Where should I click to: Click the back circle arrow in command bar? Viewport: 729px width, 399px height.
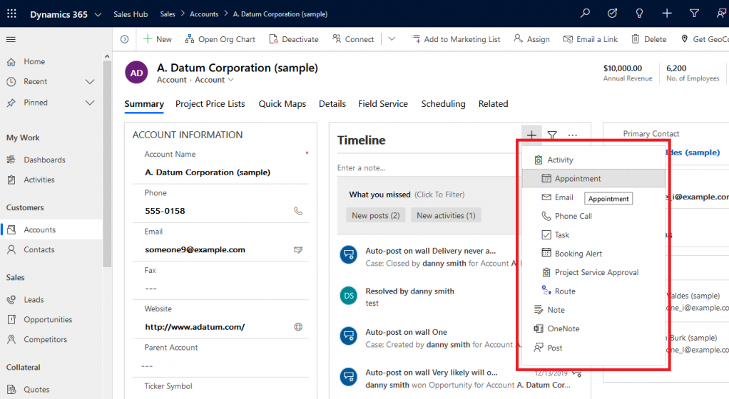[x=124, y=39]
